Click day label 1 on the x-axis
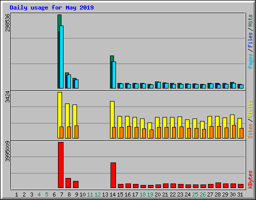The image size is (256, 200). 16,194
